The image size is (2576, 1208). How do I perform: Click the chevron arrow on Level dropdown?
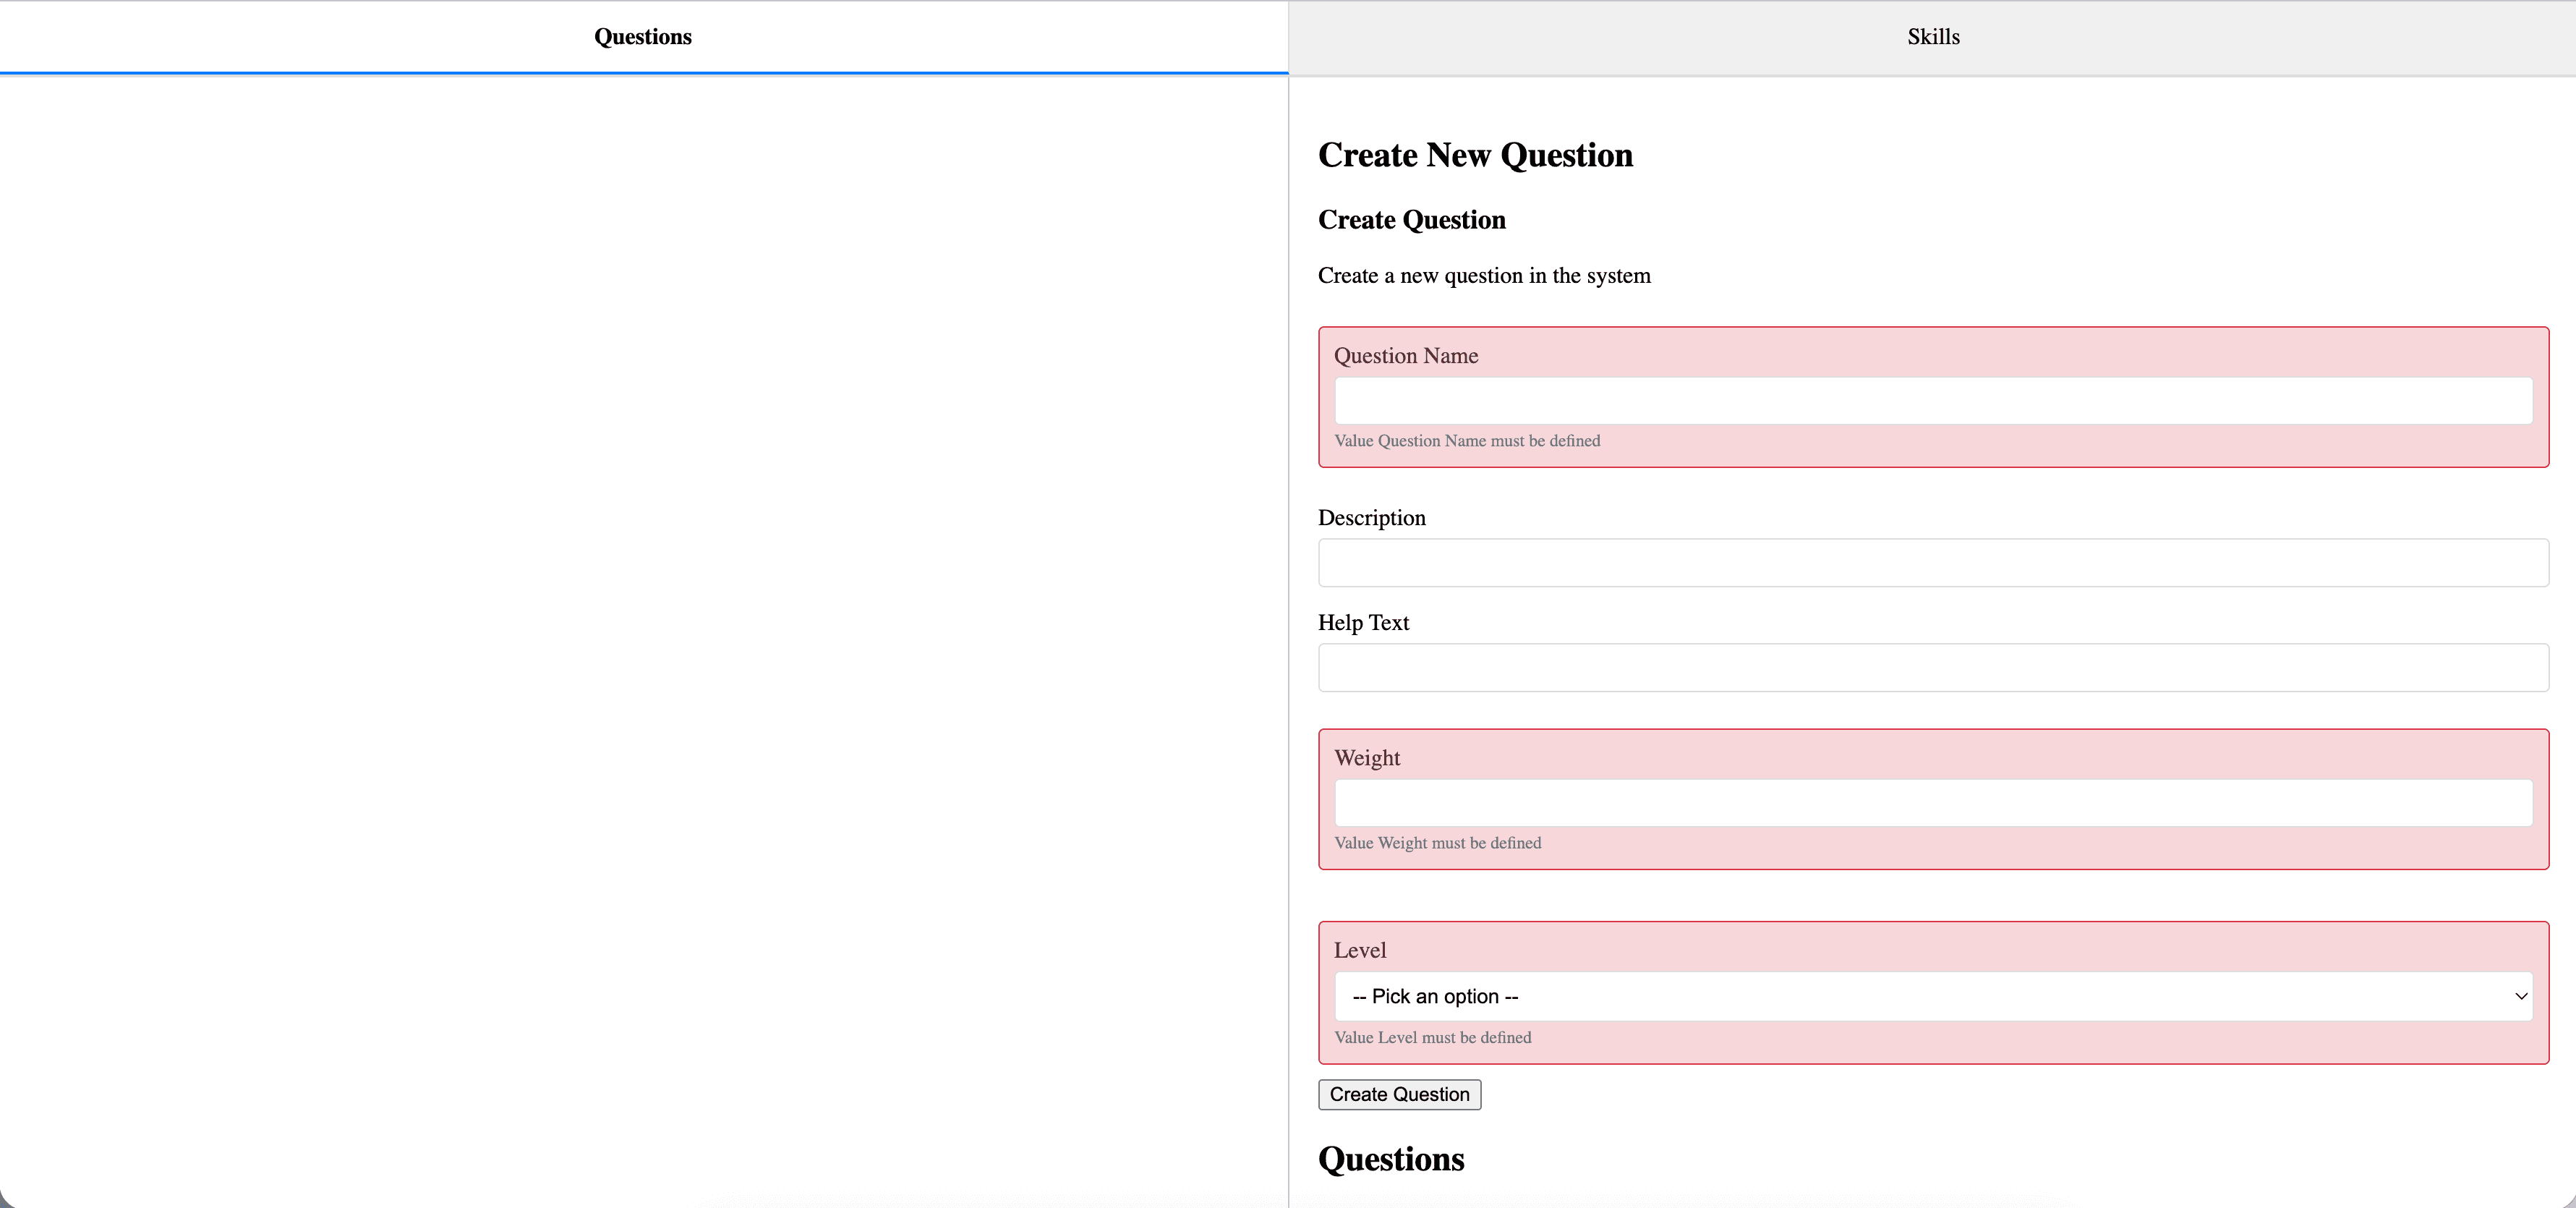point(2520,997)
